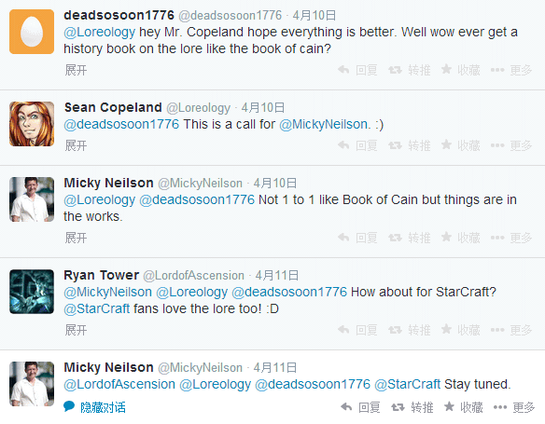
Task: Open more options on Ryan Tower's tweet
Action: [511, 330]
